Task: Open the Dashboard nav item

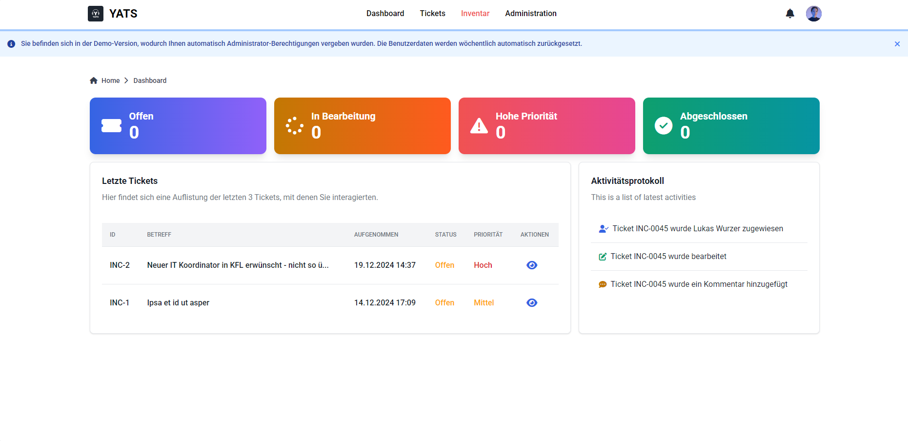Action: 385,14
